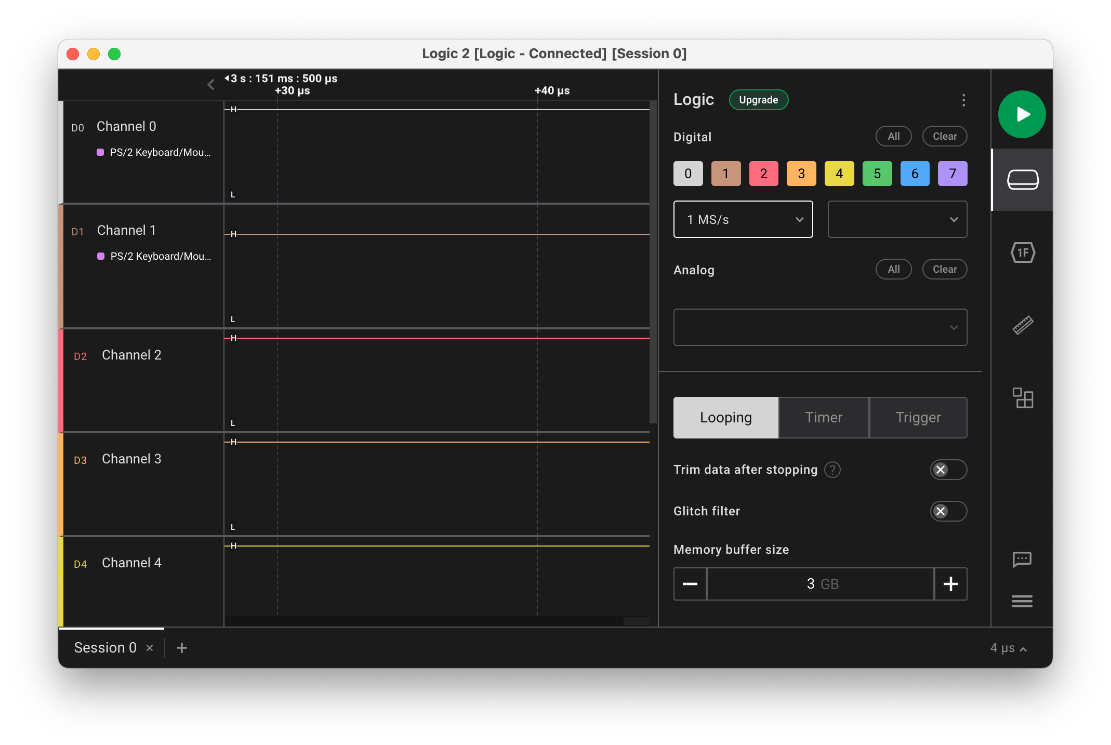Start capture with the green play button
This screenshot has width=1111, height=745.
click(x=1022, y=114)
